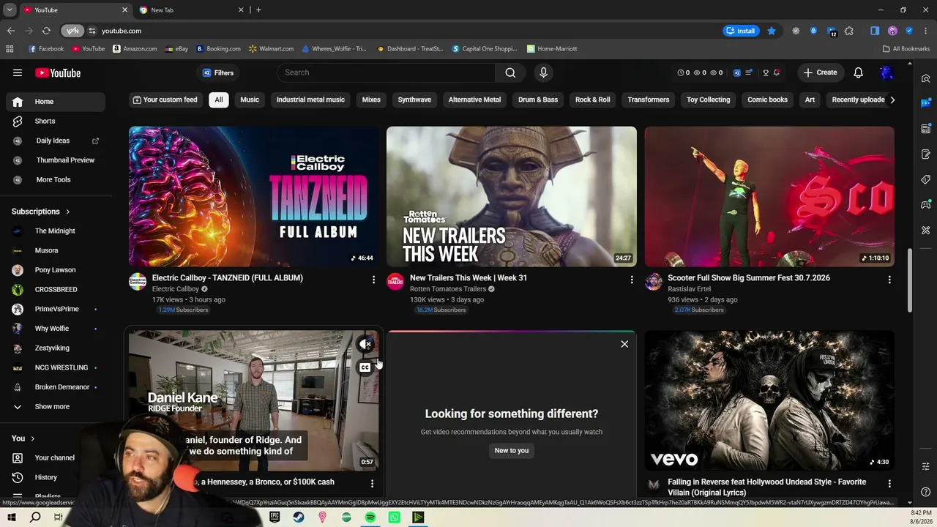Image resolution: width=937 pixels, height=527 pixels.
Task: Open the YouTube notifications bell
Action: click(858, 72)
